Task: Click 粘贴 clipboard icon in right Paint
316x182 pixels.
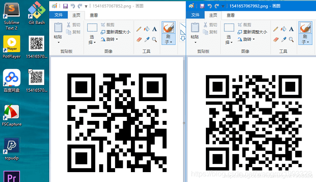Action: [195, 27]
